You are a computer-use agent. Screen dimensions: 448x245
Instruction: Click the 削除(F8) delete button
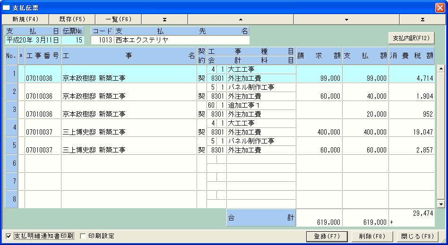[372, 236]
